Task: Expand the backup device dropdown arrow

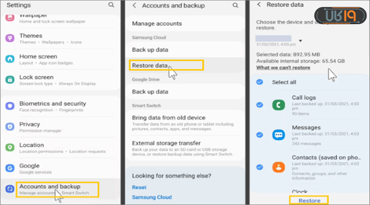Action: click(x=301, y=41)
